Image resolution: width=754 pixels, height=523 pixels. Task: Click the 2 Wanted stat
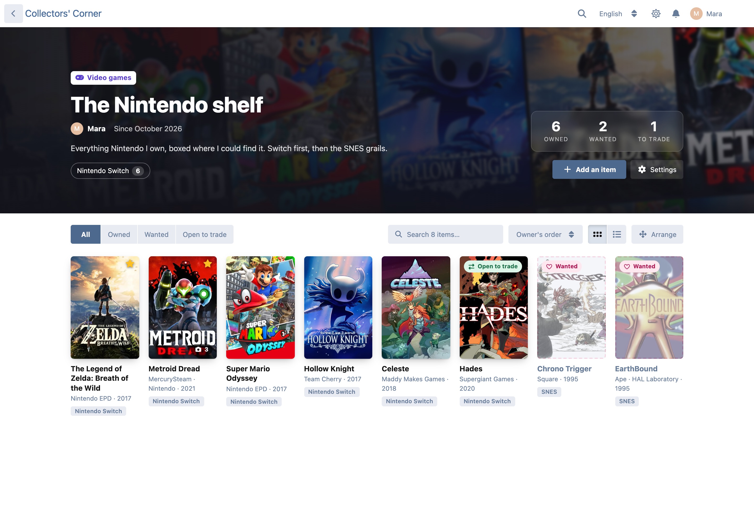[x=603, y=131]
